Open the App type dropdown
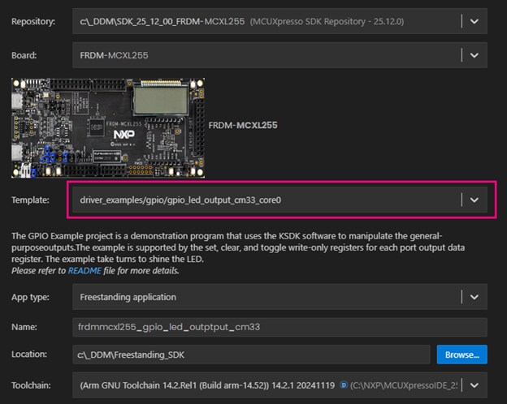This screenshot has width=507, height=404. tap(279, 297)
